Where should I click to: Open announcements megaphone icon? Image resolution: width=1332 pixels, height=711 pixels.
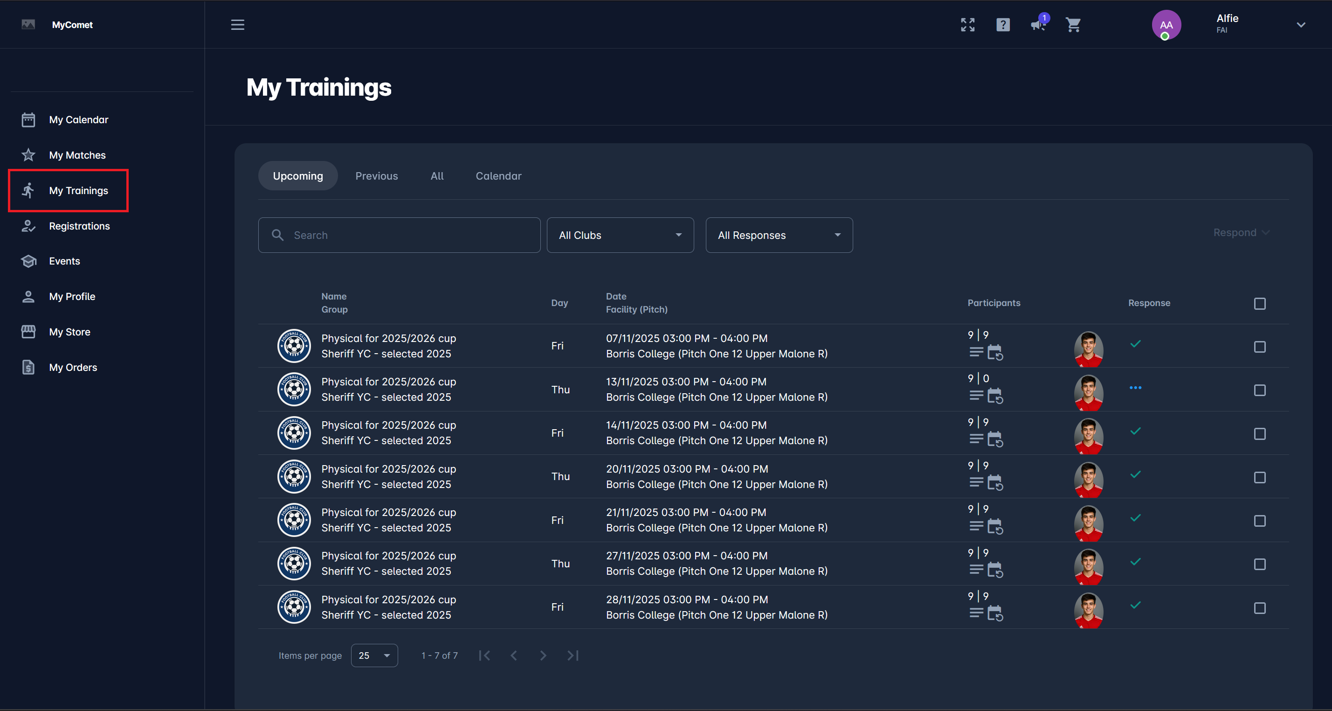pos(1038,25)
